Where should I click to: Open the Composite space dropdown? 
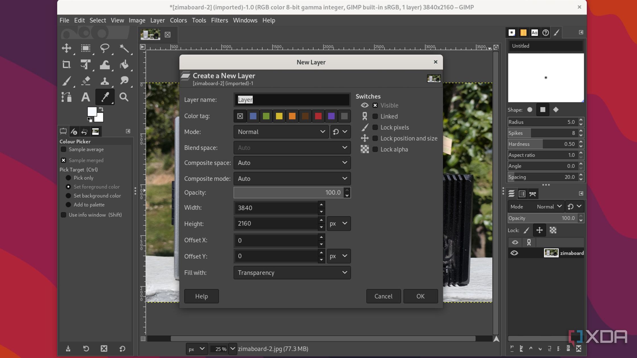292,163
